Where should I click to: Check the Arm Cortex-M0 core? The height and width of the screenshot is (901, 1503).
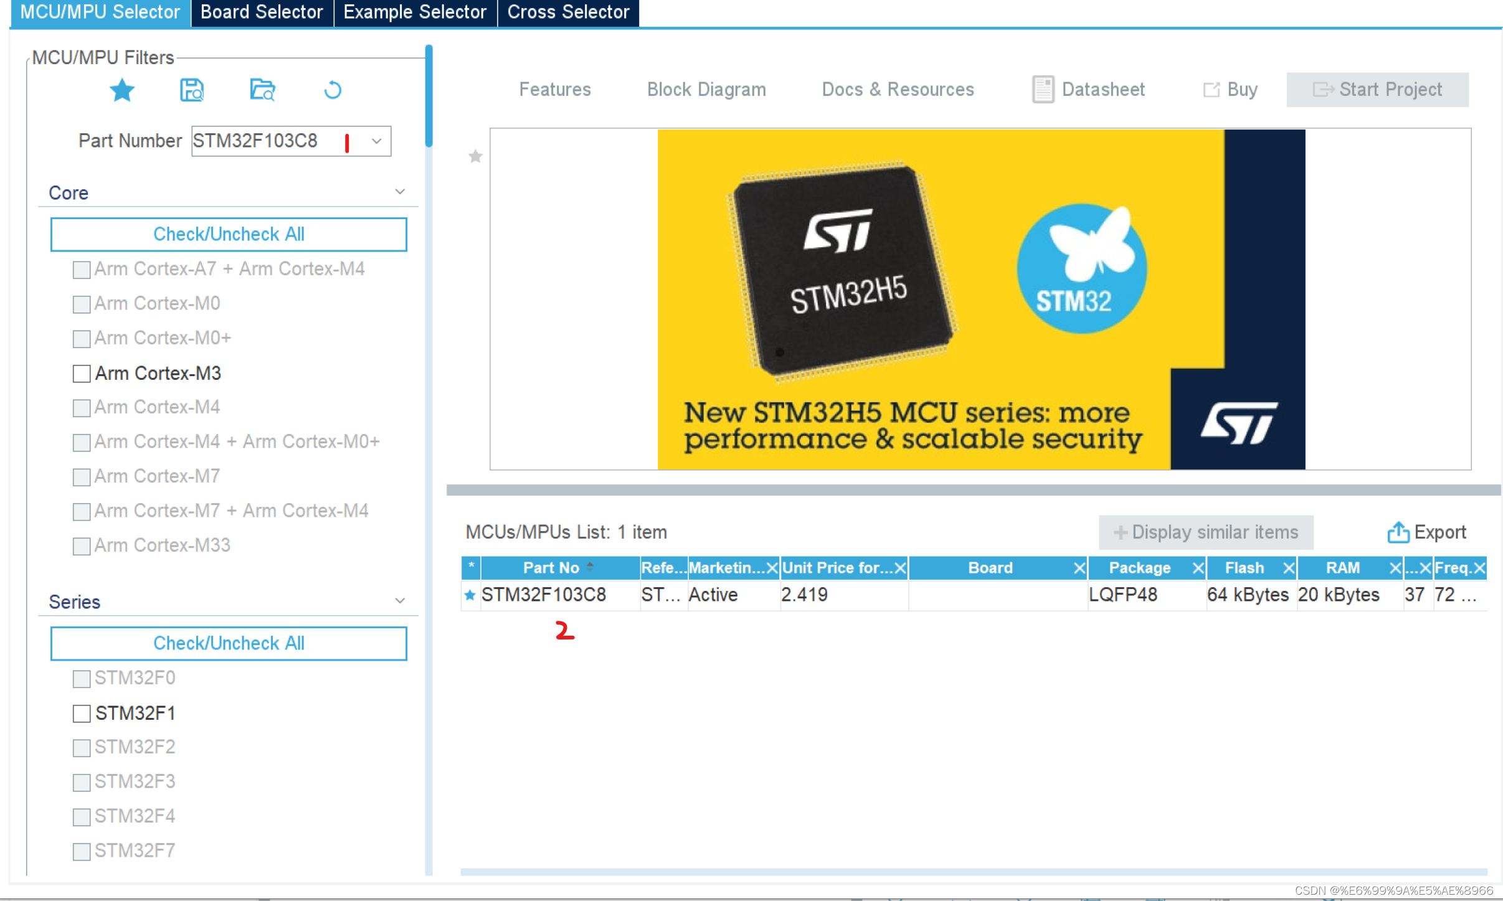pos(82,304)
